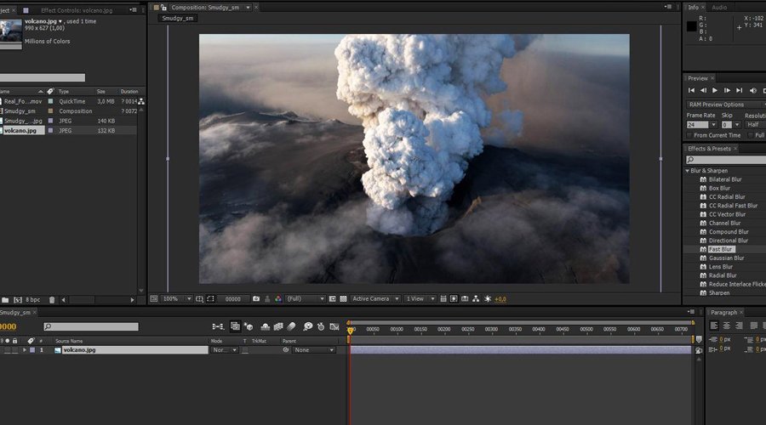Click the Smudgy_sm viewer breadcrumb tab
The width and height of the screenshot is (766, 425).
pos(177,18)
